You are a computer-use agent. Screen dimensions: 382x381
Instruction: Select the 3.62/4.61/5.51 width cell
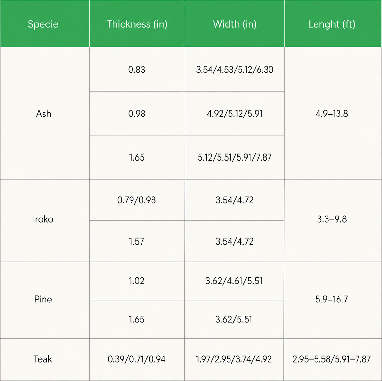point(234,281)
